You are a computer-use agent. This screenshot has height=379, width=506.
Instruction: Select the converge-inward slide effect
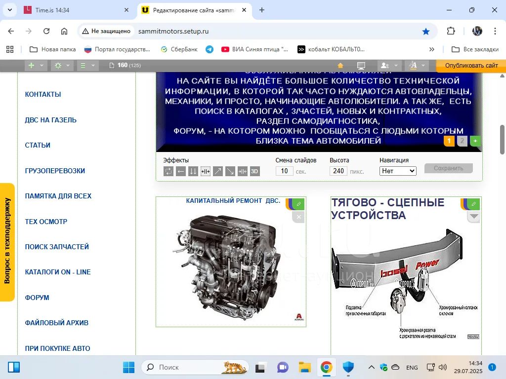(242, 171)
